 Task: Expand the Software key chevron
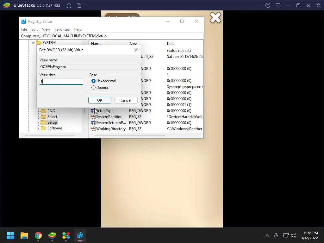coord(38,128)
